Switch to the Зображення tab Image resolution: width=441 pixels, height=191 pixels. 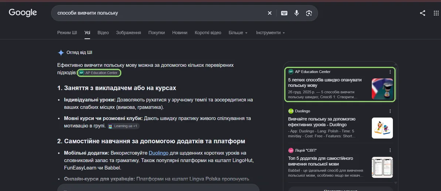(129, 33)
